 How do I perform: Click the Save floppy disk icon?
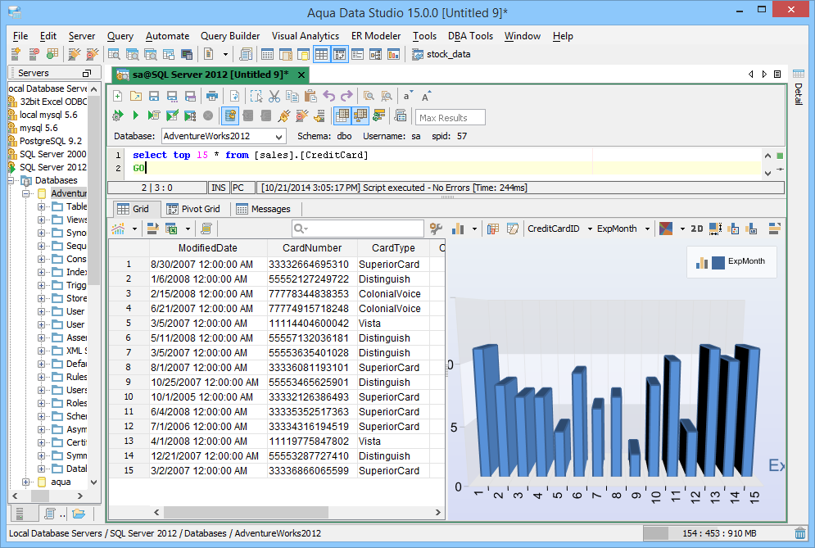155,96
